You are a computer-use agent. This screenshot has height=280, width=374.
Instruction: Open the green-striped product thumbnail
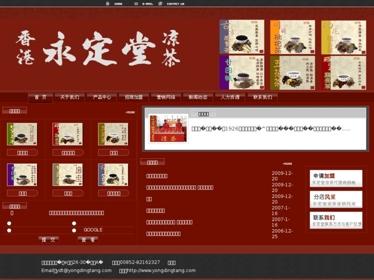click(22, 134)
